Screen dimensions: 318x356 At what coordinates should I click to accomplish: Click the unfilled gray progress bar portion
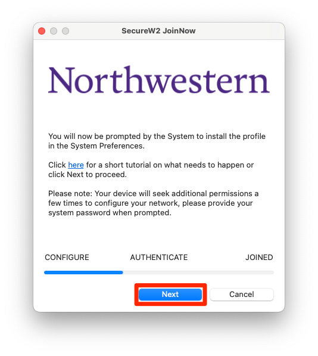coord(198,273)
